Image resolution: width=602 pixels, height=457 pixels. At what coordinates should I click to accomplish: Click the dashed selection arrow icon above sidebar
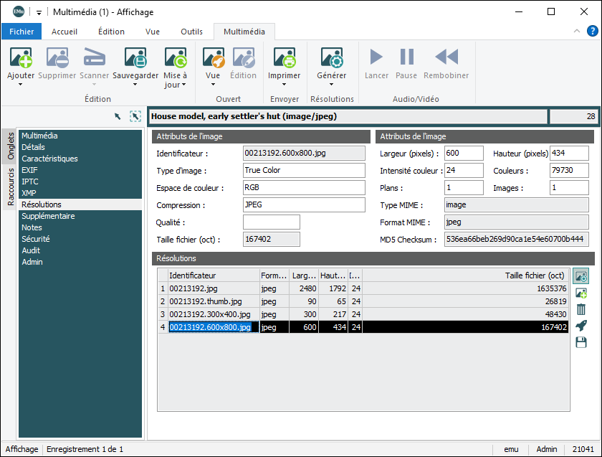135,116
